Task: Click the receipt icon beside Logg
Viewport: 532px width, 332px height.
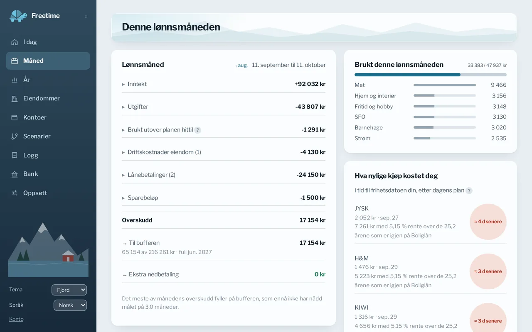Action: [x=15, y=155]
